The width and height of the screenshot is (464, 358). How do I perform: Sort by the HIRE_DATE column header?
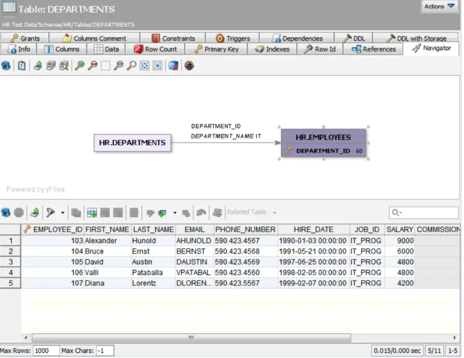[x=313, y=229]
